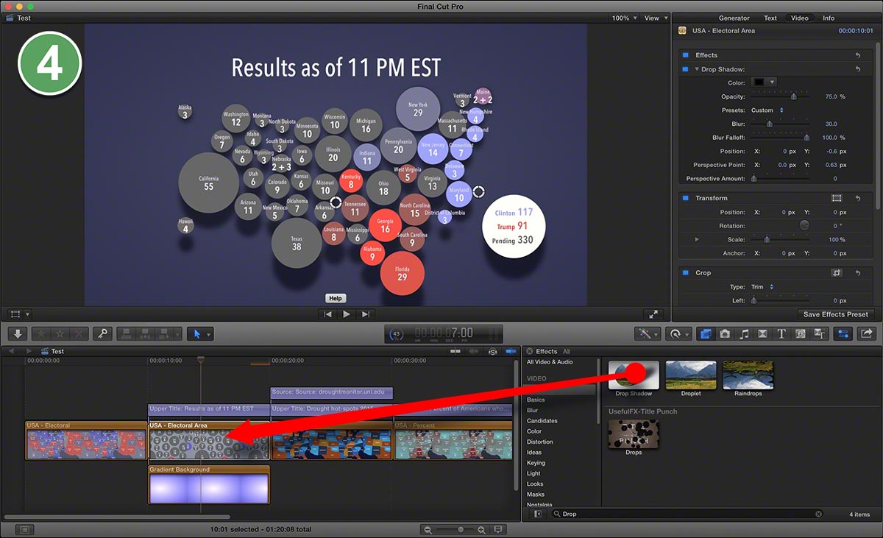
Task: Select the Keying effects category
Action: 536,463
